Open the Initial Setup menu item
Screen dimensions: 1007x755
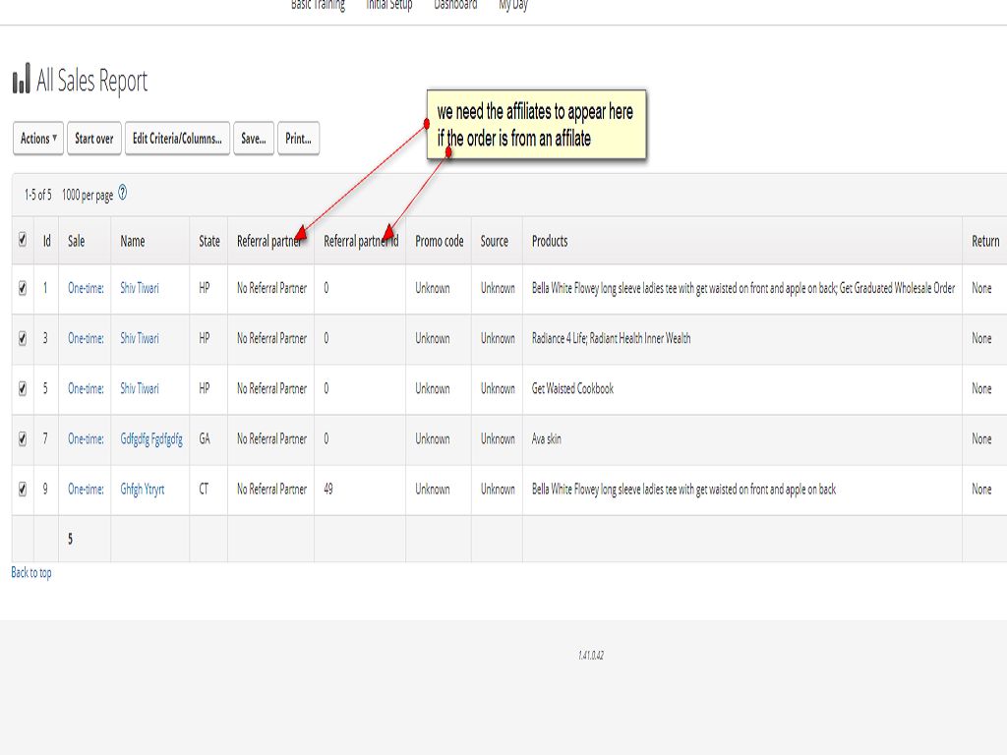tap(389, 6)
